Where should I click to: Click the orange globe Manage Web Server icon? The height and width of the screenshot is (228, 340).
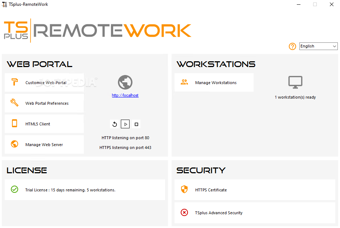click(15, 144)
